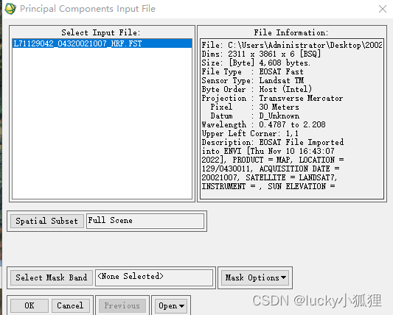Click the Spatial Subset button

47,221
